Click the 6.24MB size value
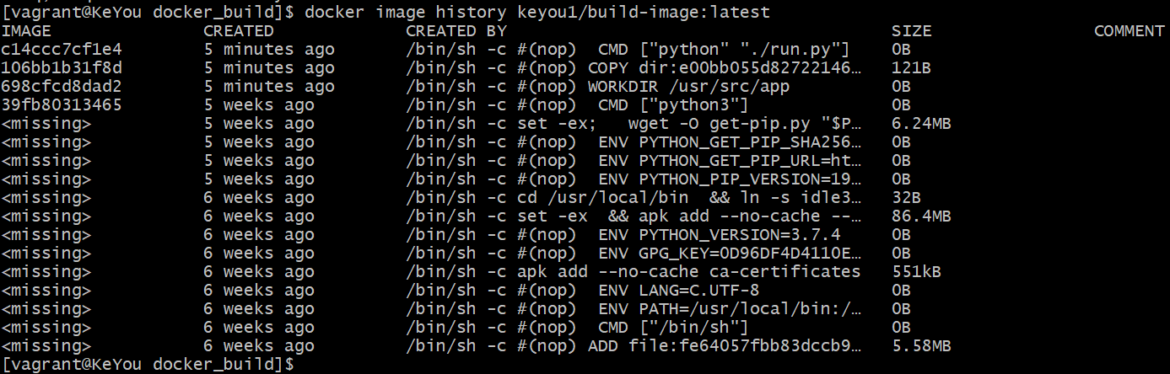The height and width of the screenshot is (374, 1170). click(x=921, y=123)
